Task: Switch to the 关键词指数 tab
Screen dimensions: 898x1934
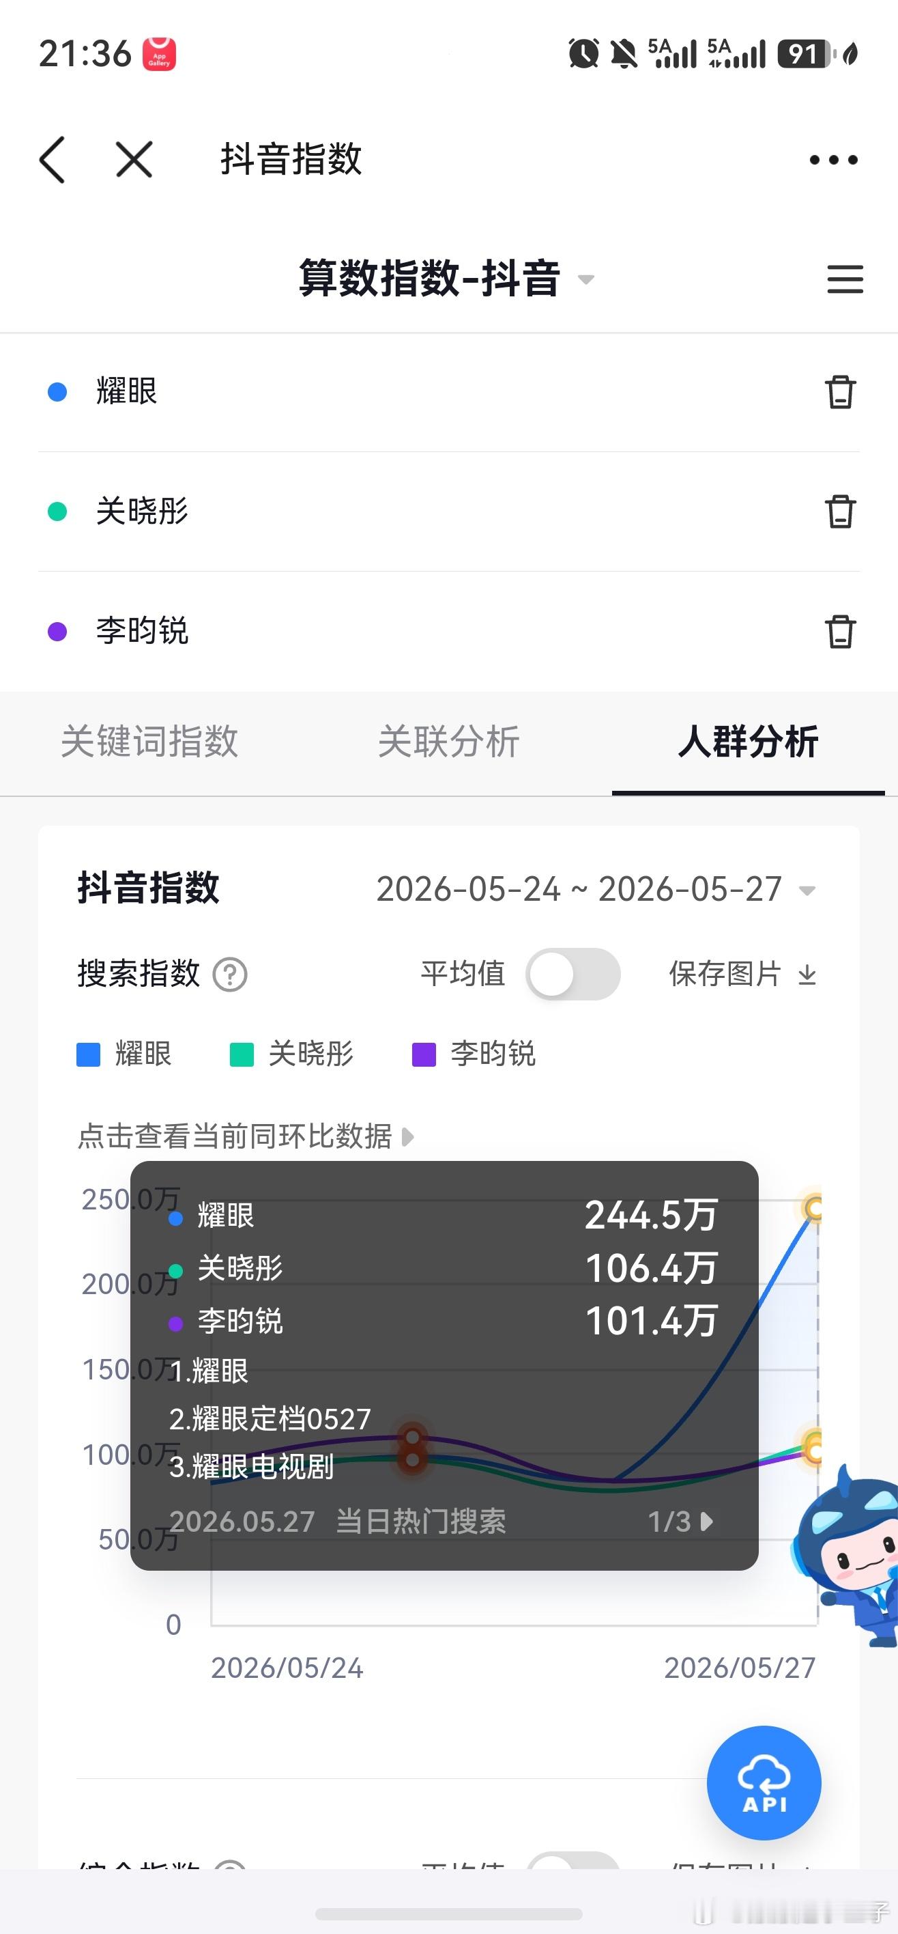Action: [149, 741]
